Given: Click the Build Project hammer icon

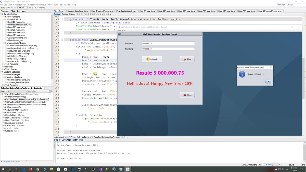Looking at the screenshot, I should tap(33, 7).
